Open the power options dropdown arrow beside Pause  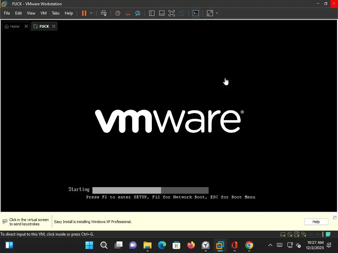click(91, 13)
